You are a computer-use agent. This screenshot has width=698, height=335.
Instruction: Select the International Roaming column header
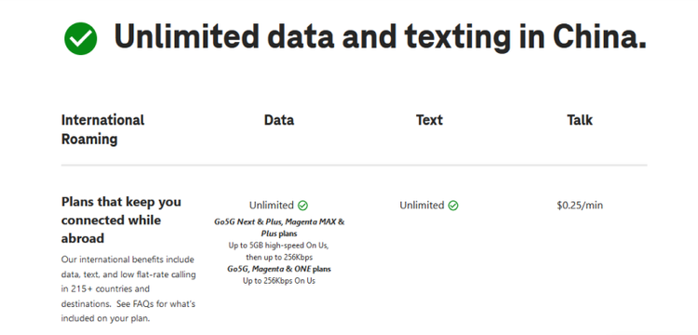click(x=102, y=129)
